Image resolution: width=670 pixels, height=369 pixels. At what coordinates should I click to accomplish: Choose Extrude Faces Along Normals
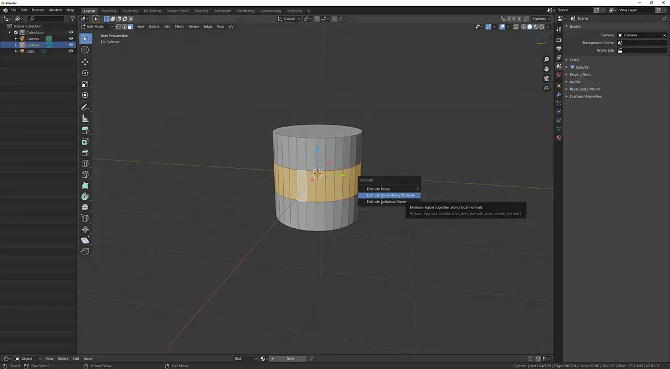390,195
